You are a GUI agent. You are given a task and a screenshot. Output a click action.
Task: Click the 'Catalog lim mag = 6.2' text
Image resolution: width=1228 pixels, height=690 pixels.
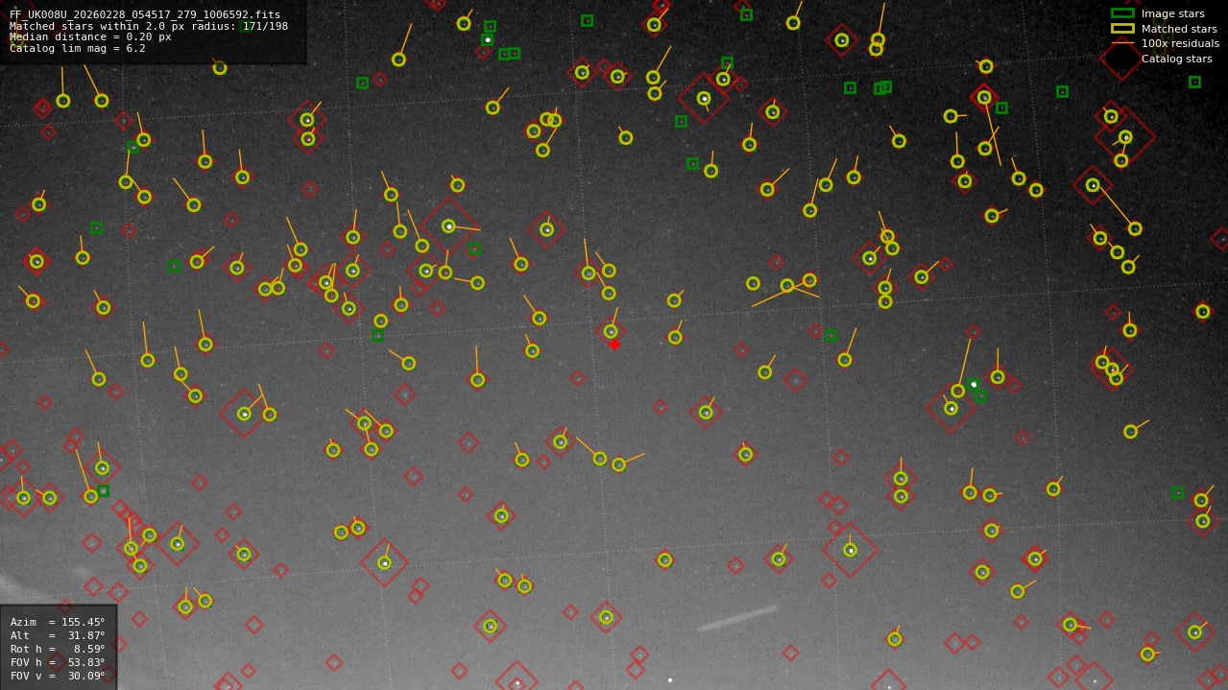(78, 48)
